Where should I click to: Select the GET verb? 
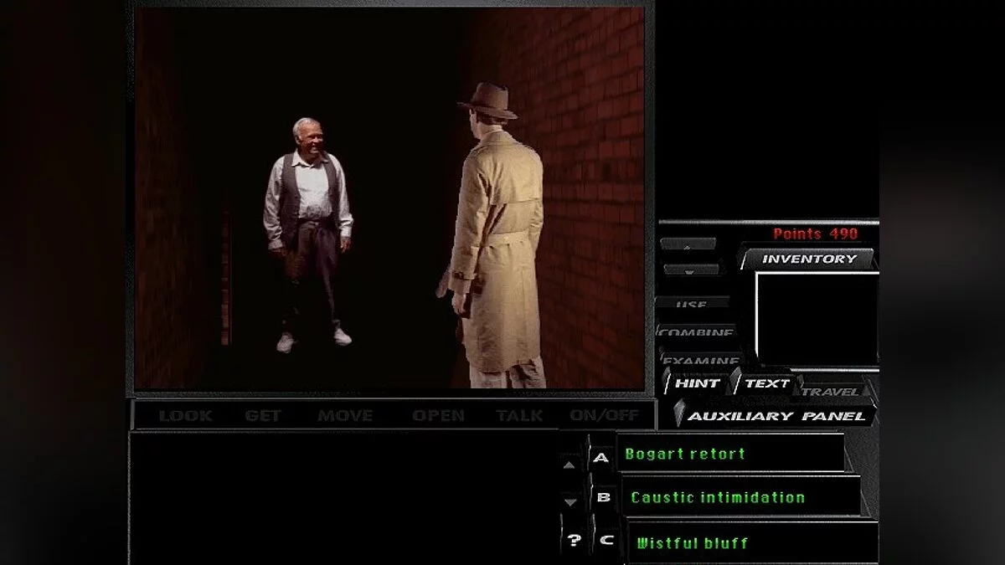click(x=263, y=415)
